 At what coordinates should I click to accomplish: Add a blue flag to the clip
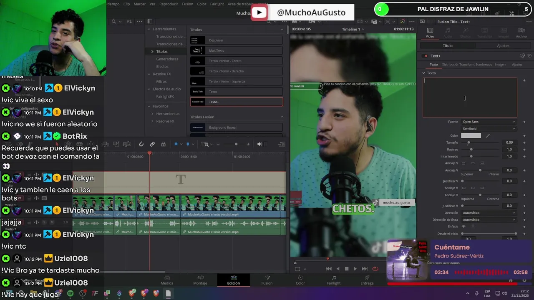(176, 144)
